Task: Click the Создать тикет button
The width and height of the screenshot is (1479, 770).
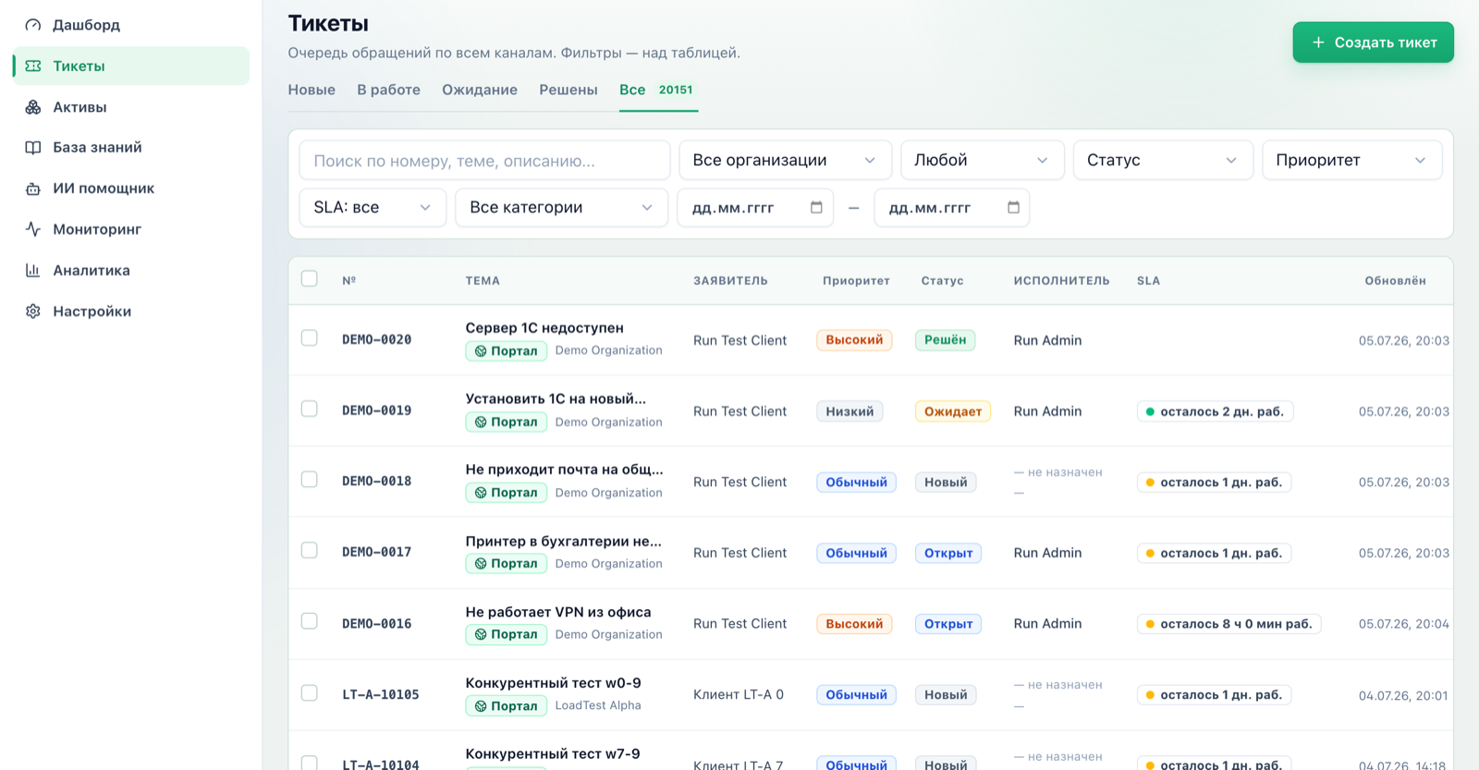Action: [1373, 43]
